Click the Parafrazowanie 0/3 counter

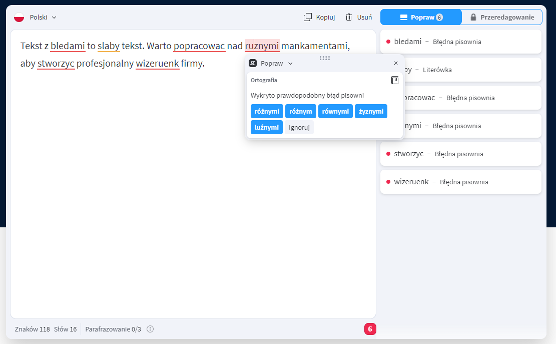(x=113, y=329)
